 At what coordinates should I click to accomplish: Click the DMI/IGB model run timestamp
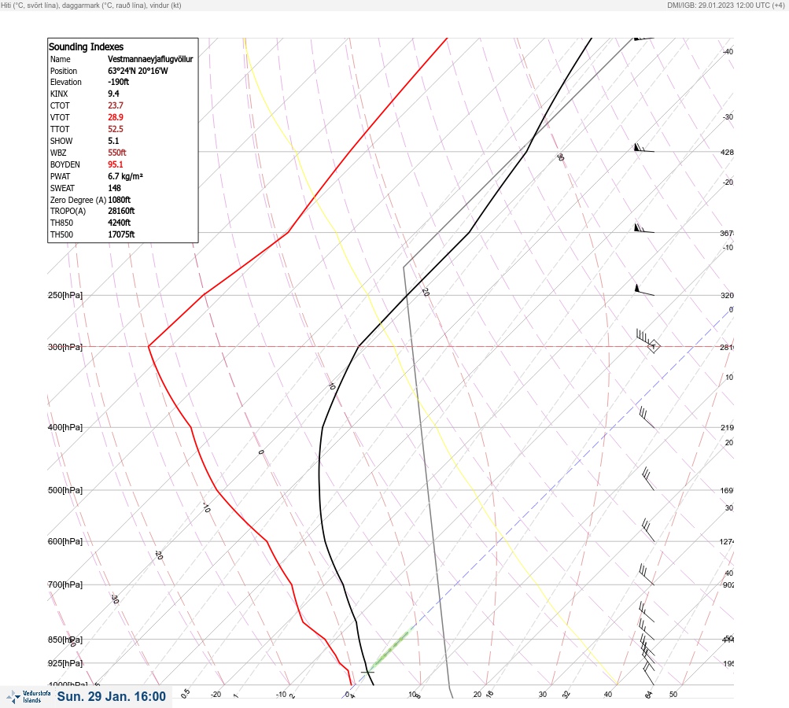[726, 6]
